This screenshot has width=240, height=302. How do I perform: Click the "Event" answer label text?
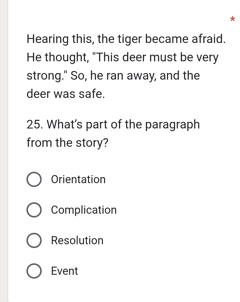pos(65,271)
